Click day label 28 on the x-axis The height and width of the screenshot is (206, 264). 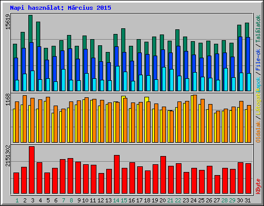tap(224, 200)
